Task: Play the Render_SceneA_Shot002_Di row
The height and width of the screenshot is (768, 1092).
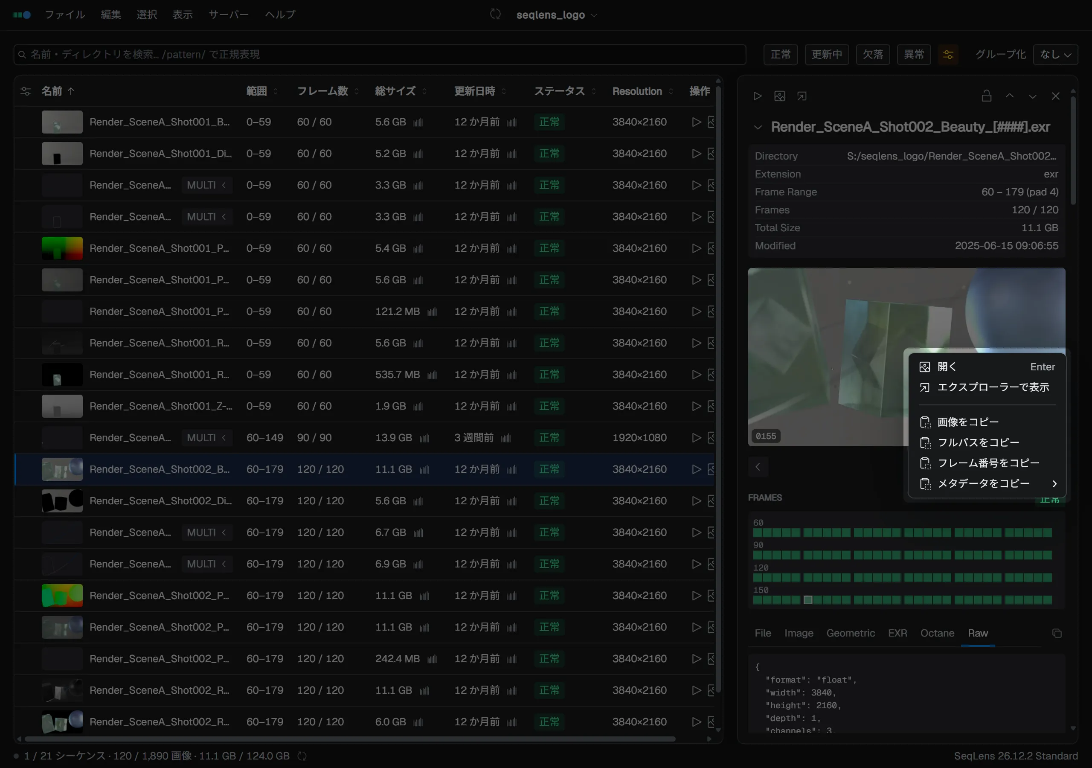Action: coord(696,500)
